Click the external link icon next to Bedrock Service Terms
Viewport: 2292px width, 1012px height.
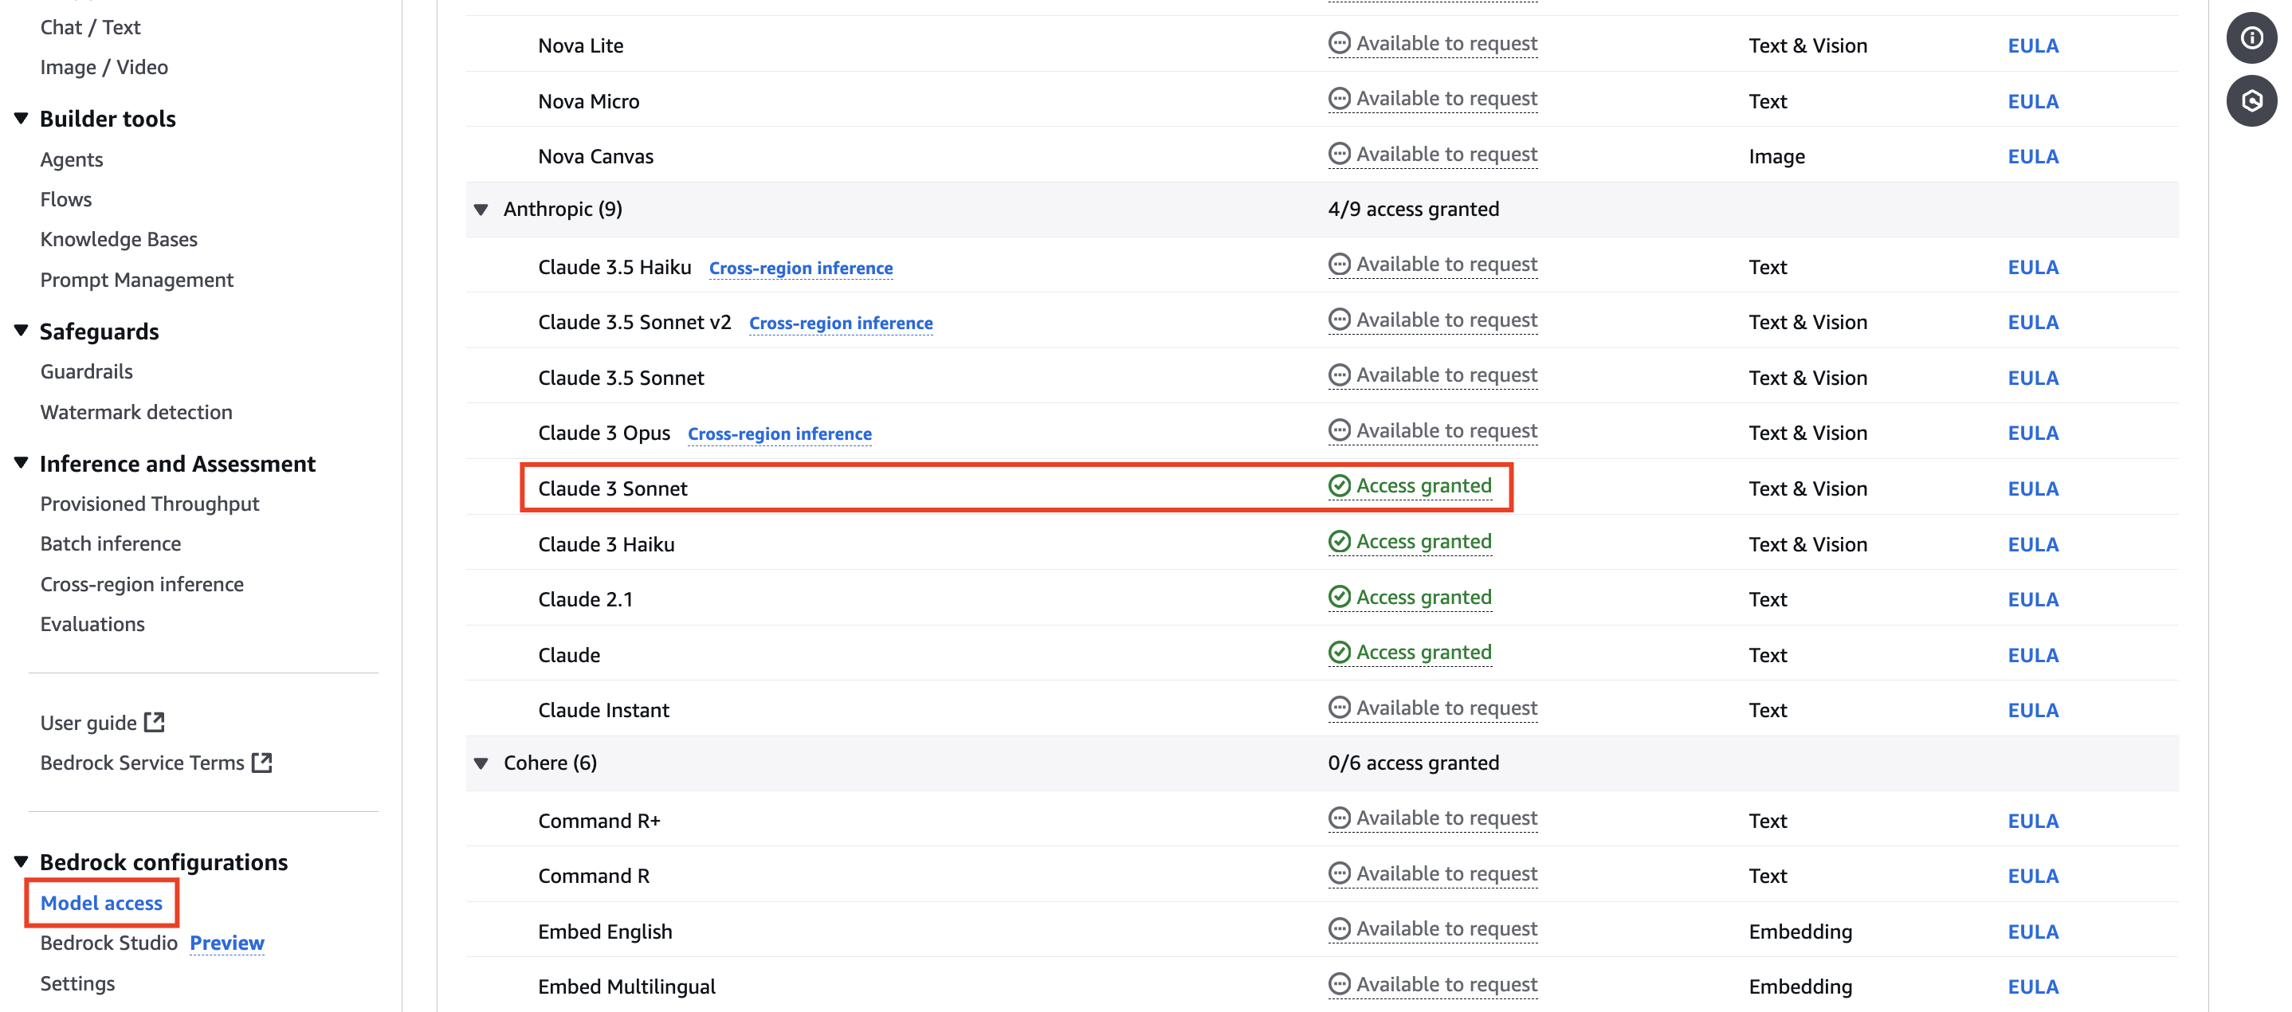coord(261,762)
